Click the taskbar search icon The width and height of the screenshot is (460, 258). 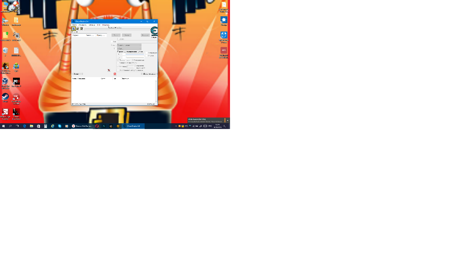[10, 126]
